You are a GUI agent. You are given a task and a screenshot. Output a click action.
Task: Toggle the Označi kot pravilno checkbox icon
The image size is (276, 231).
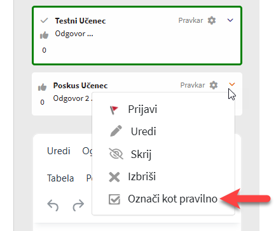click(x=114, y=199)
